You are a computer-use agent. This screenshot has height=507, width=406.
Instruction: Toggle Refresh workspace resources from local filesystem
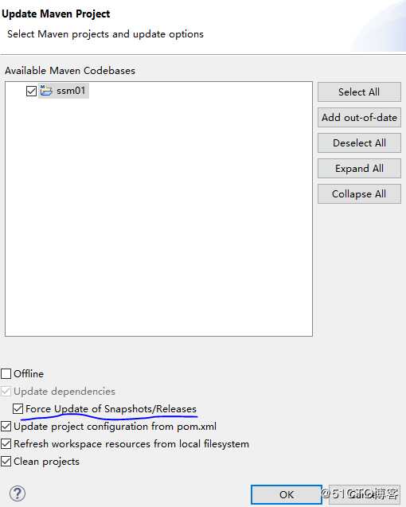6,444
